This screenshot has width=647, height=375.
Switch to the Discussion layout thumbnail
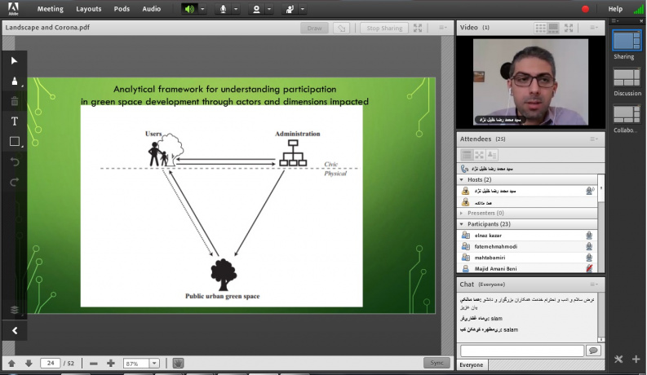coord(627,77)
